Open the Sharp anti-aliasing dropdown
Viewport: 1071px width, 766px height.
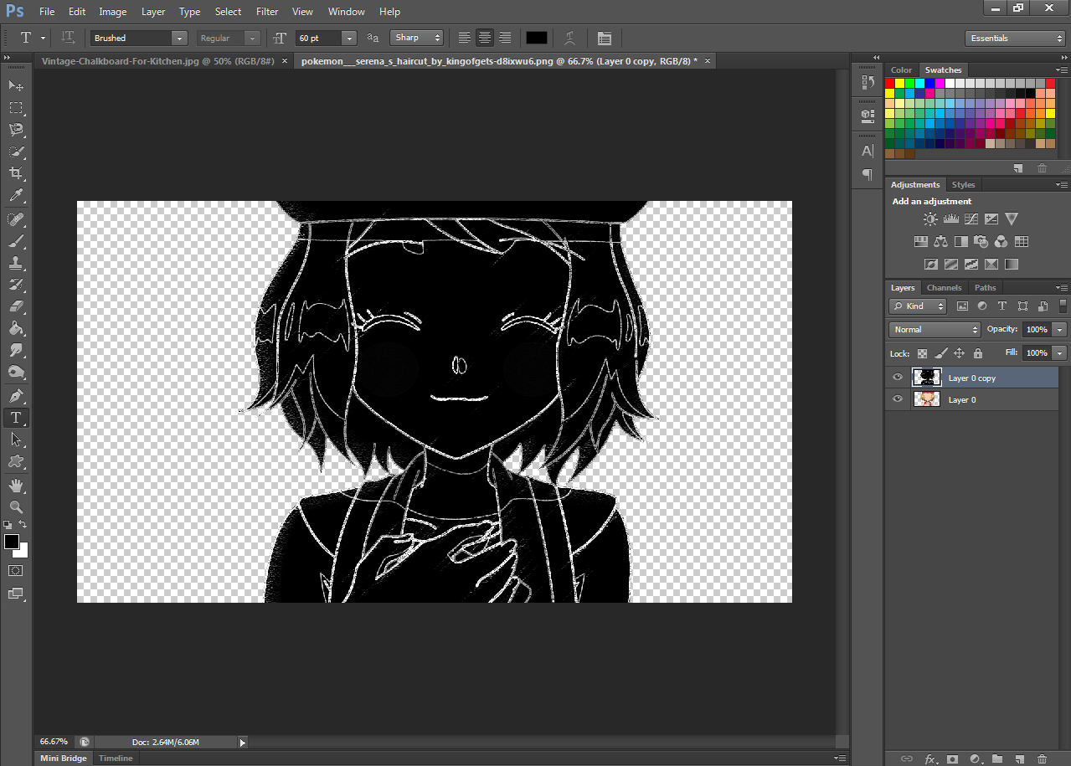tap(416, 38)
